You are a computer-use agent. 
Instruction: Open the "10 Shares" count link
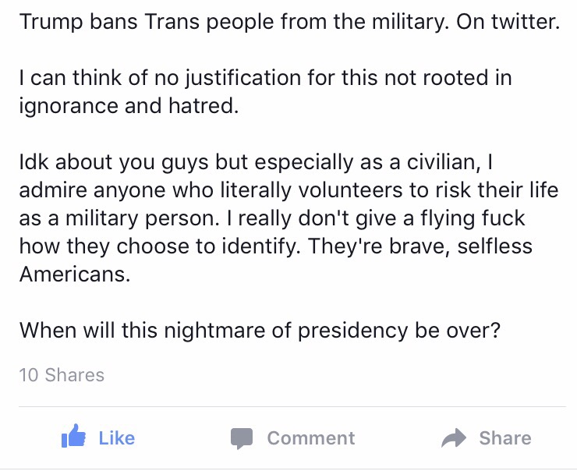pyautogui.click(x=62, y=375)
